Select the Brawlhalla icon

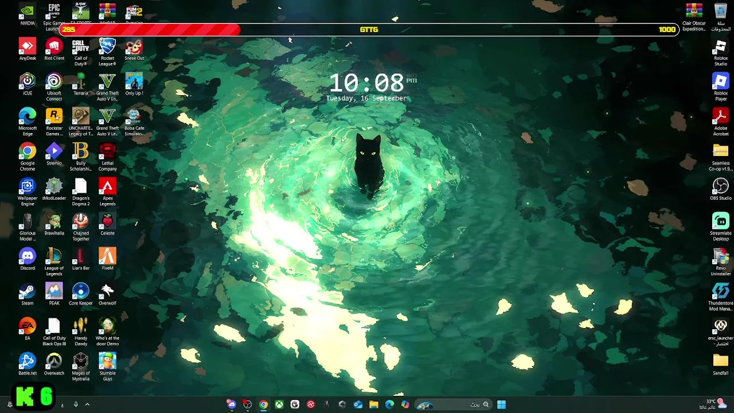54,224
